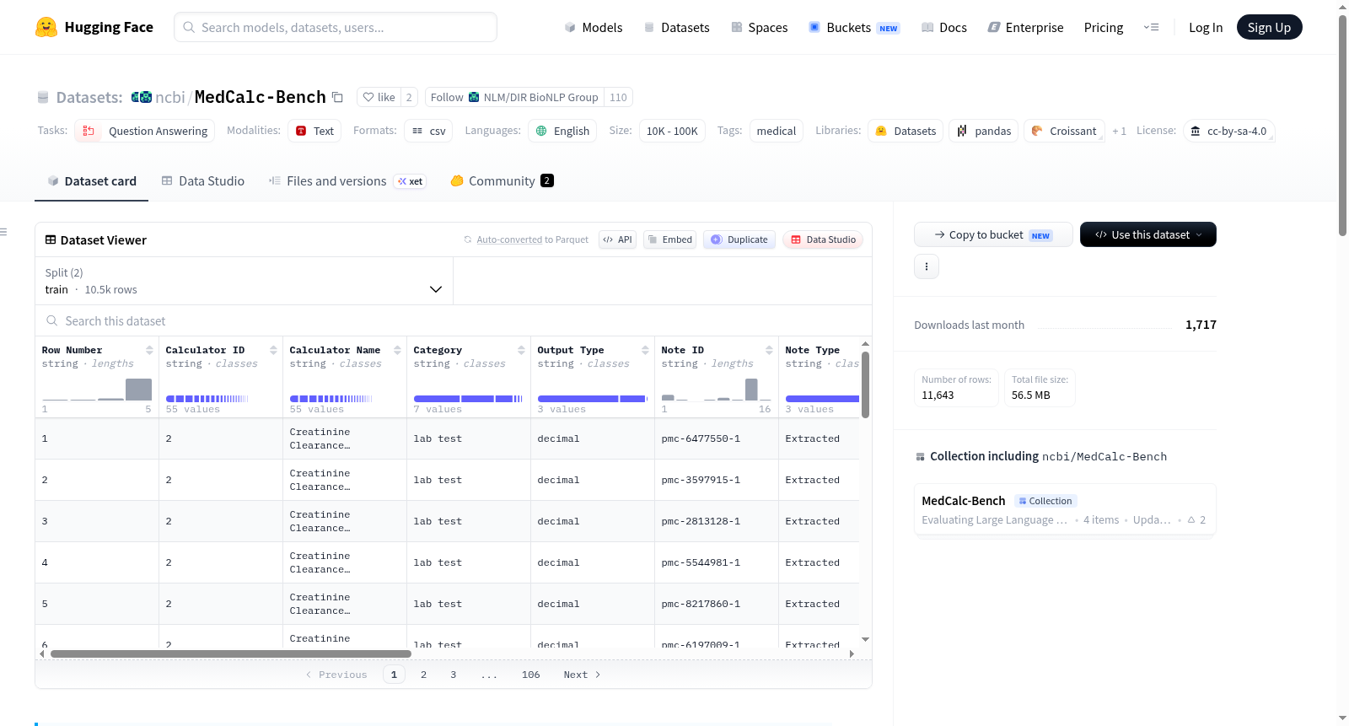The image size is (1349, 726).
Task: Click the Sign Up button
Action: pos(1269,27)
